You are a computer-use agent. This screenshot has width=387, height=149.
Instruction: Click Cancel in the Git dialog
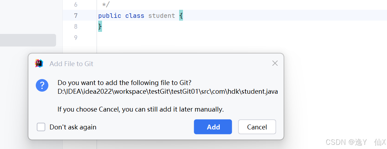pyautogui.click(x=257, y=127)
